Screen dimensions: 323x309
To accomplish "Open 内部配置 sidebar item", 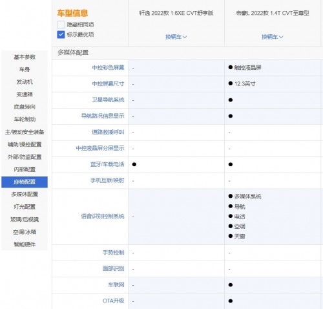I will 25,169.
